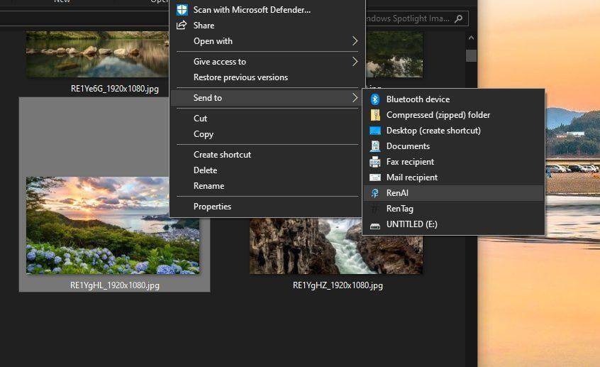Viewport: 600px width, 367px height.
Task: Expand the Send to submenu arrow
Action: click(355, 98)
